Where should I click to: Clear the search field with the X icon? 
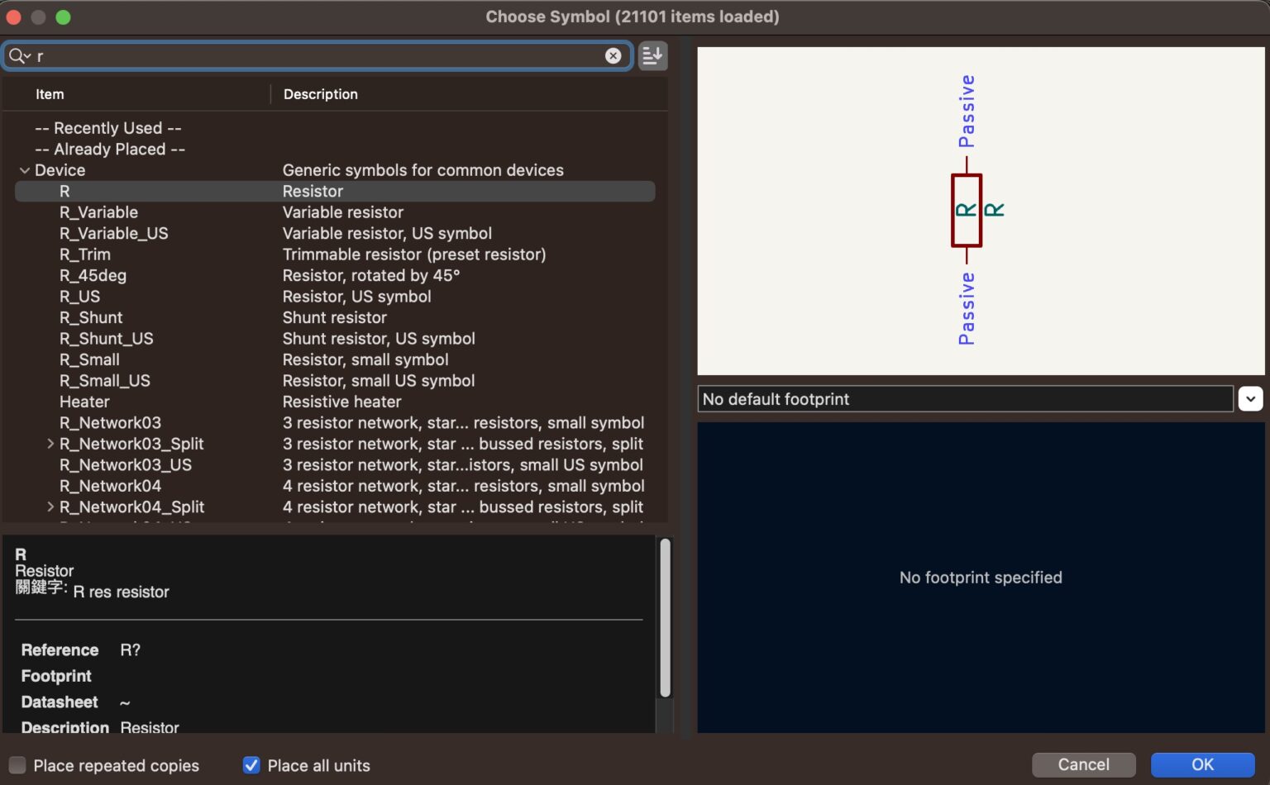coord(613,55)
